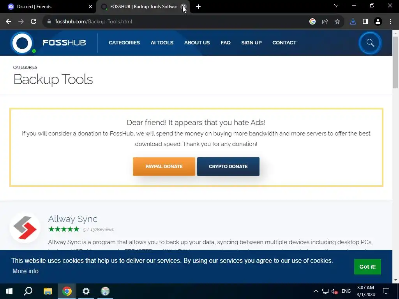Click the Allway Sync logo thumbnail
Screen dimensions: 399x299
pos(25,227)
